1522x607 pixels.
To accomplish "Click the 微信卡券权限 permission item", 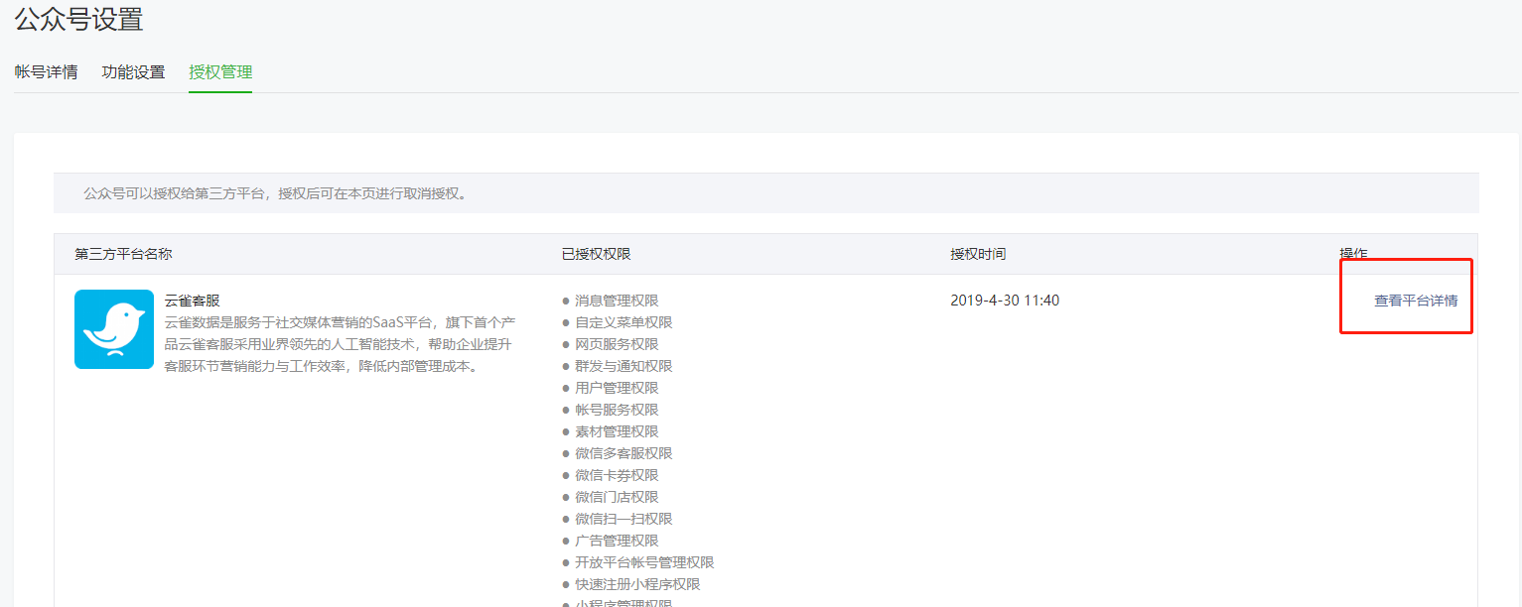I will pos(616,475).
